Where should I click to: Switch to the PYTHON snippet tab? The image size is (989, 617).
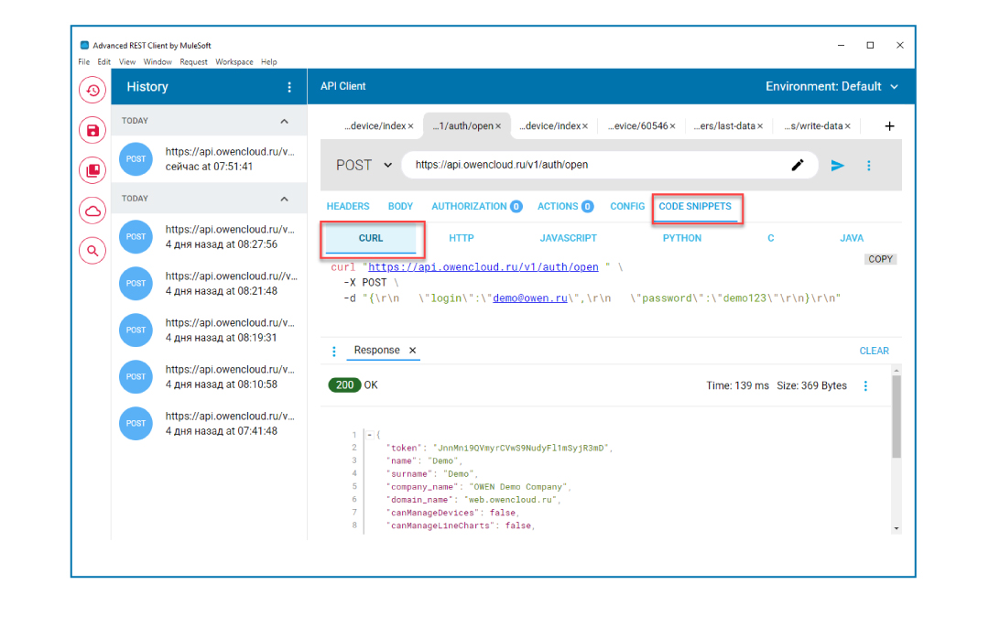click(x=682, y=238)
